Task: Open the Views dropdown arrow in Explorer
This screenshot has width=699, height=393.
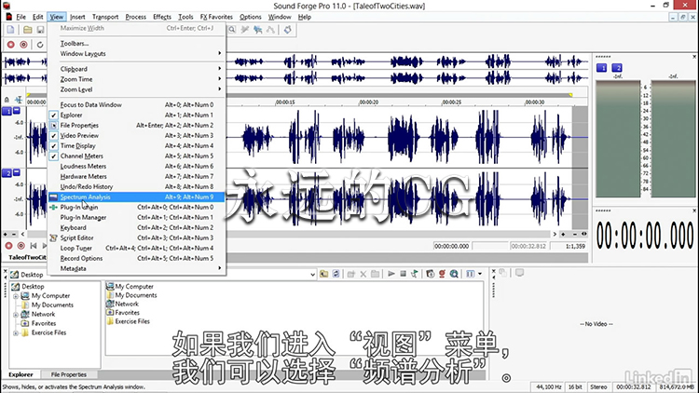Action: click(x=480, y=274)
